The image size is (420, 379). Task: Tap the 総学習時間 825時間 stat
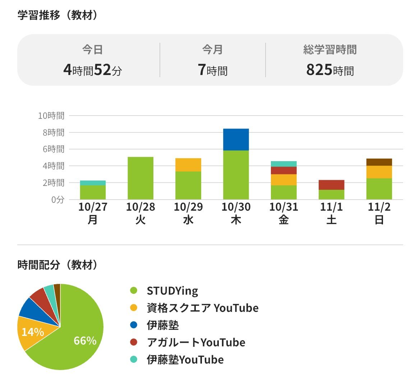click(330, 60)
